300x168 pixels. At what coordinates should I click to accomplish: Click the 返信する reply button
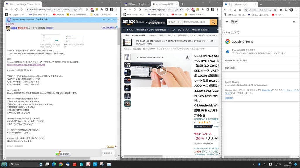point(63,154)
